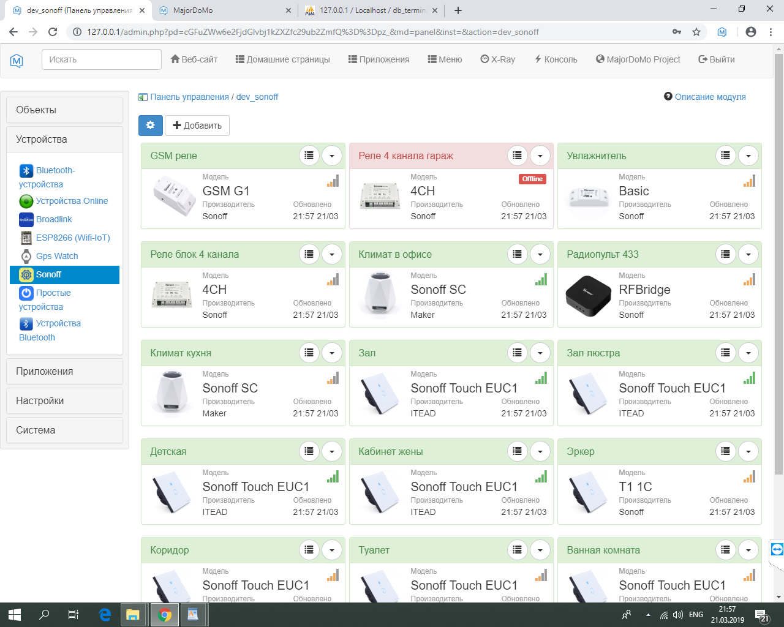Open the Chrome profile avatar icon
The width and height of the screenshot is (784, 627).
click(x=751, y=32)
